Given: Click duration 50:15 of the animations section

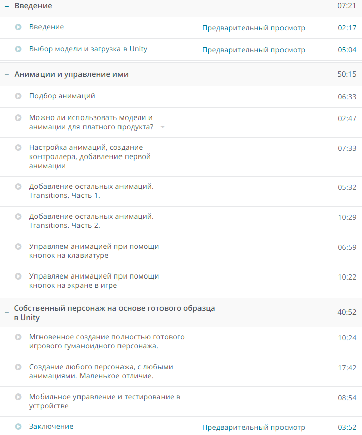Looking at the screenshot, I should coord(348,73).
